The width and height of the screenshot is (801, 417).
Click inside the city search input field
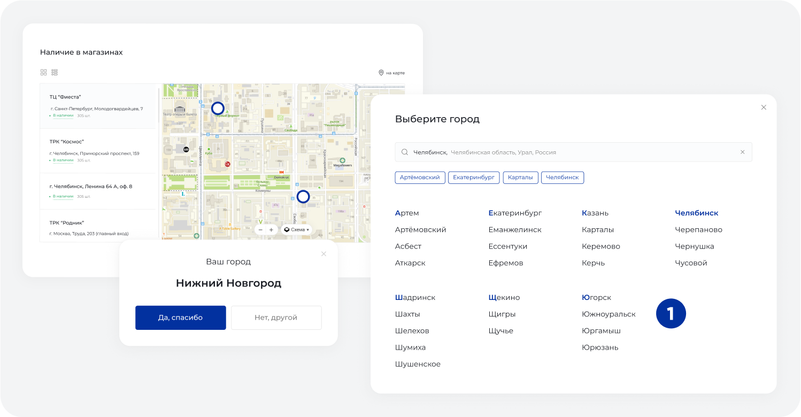pos(573,152)
